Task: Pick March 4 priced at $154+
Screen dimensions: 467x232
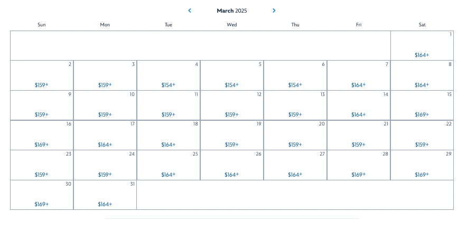Action: tap(169, 75)
